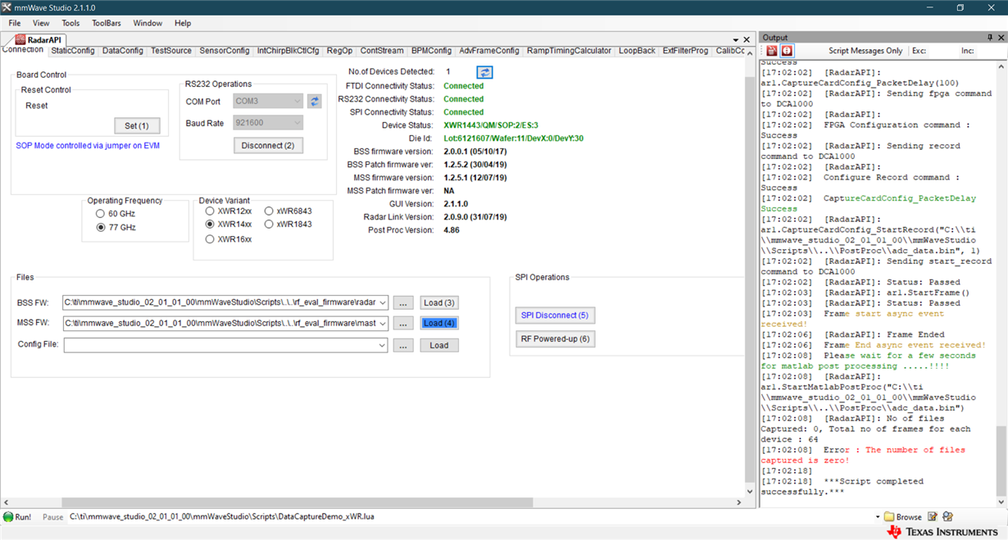Switch to the SensorConfig tab
The height and width of the screenshot is (540, 1008).
point(225,51)
